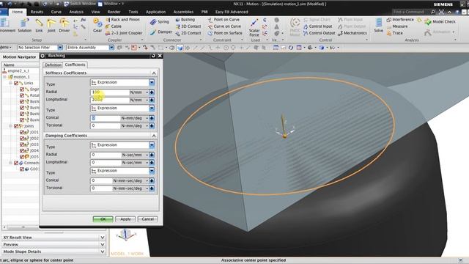
Task: Open Stiffness Radial N/mm units dropdown
Action: pyautogui.click(x=147, y=92)
